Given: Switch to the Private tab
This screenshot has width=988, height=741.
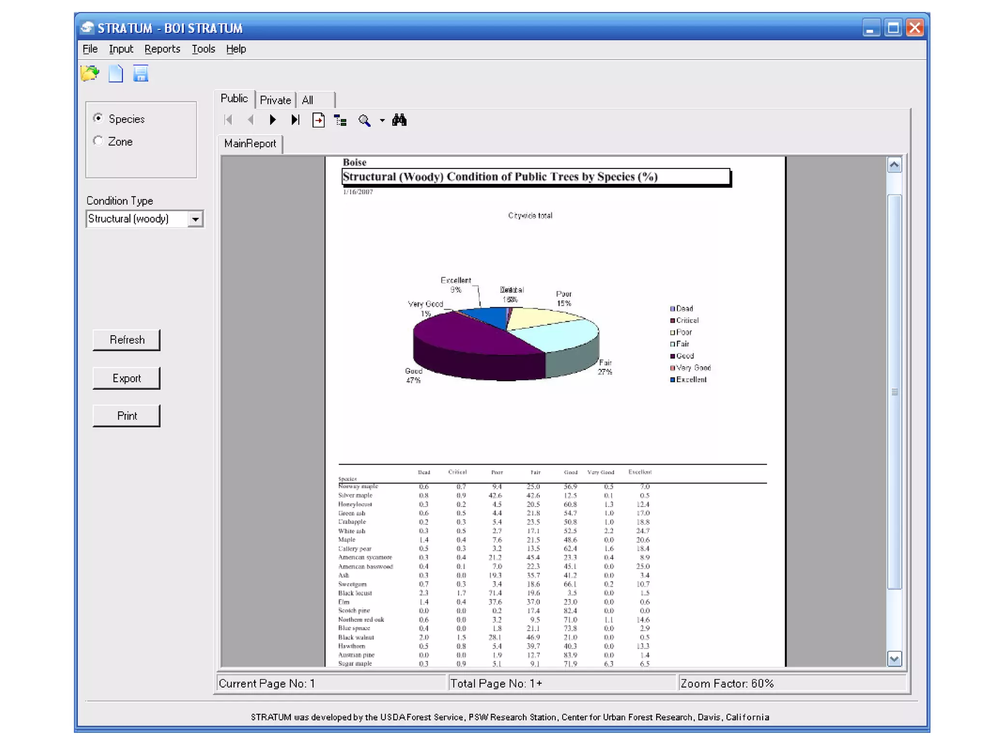Looking at the screenshot, I should click(275, 100).
